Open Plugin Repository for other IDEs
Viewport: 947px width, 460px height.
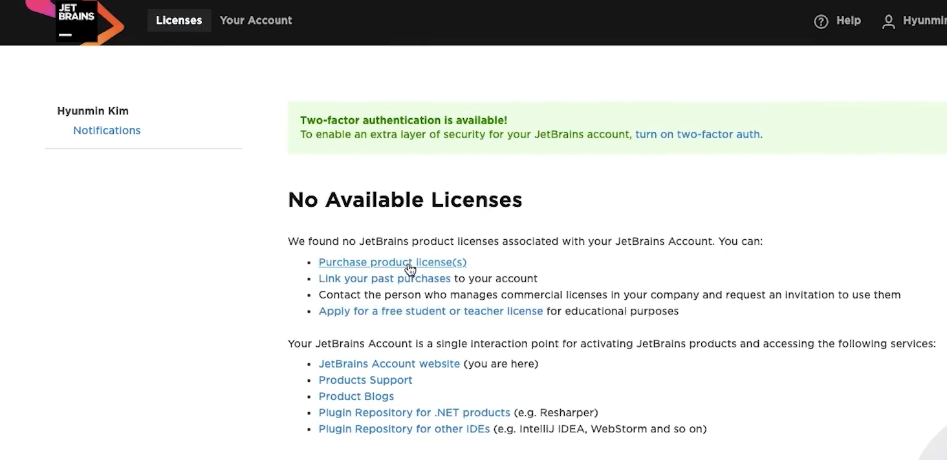pyautogui.click(x=404, y=429)
